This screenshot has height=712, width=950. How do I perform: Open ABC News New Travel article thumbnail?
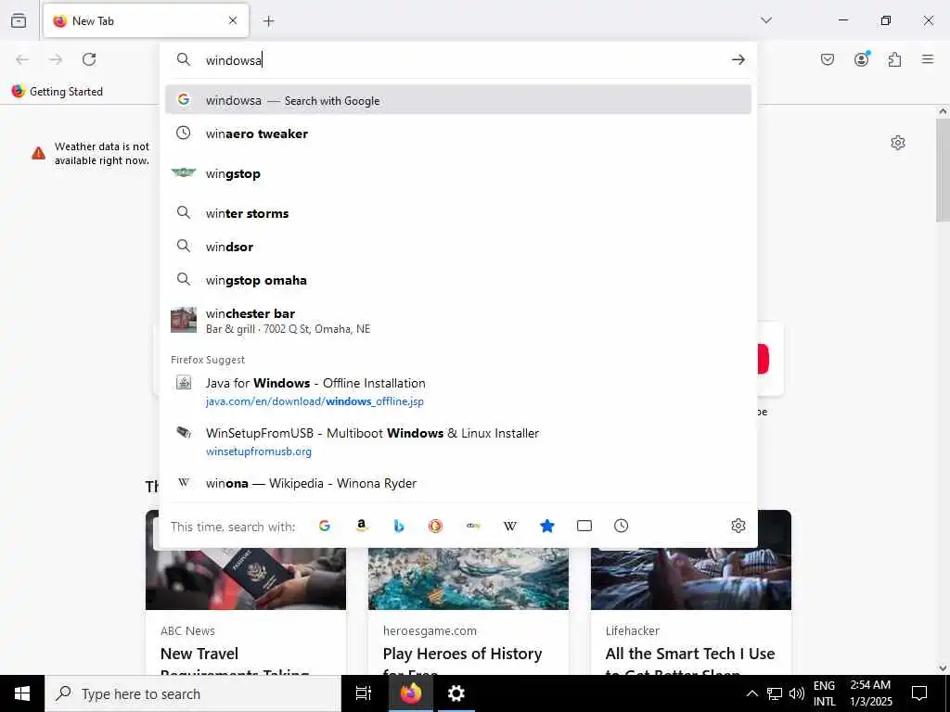point(246,578)
